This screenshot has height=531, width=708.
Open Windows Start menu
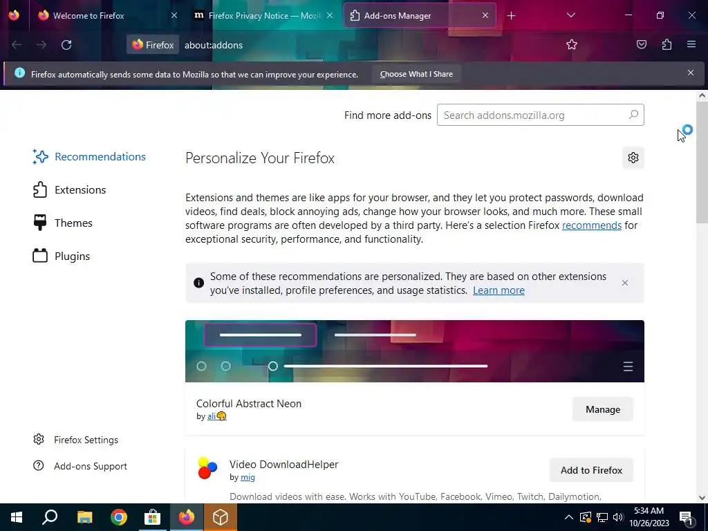pyautogui.click(x=17, y=517)
